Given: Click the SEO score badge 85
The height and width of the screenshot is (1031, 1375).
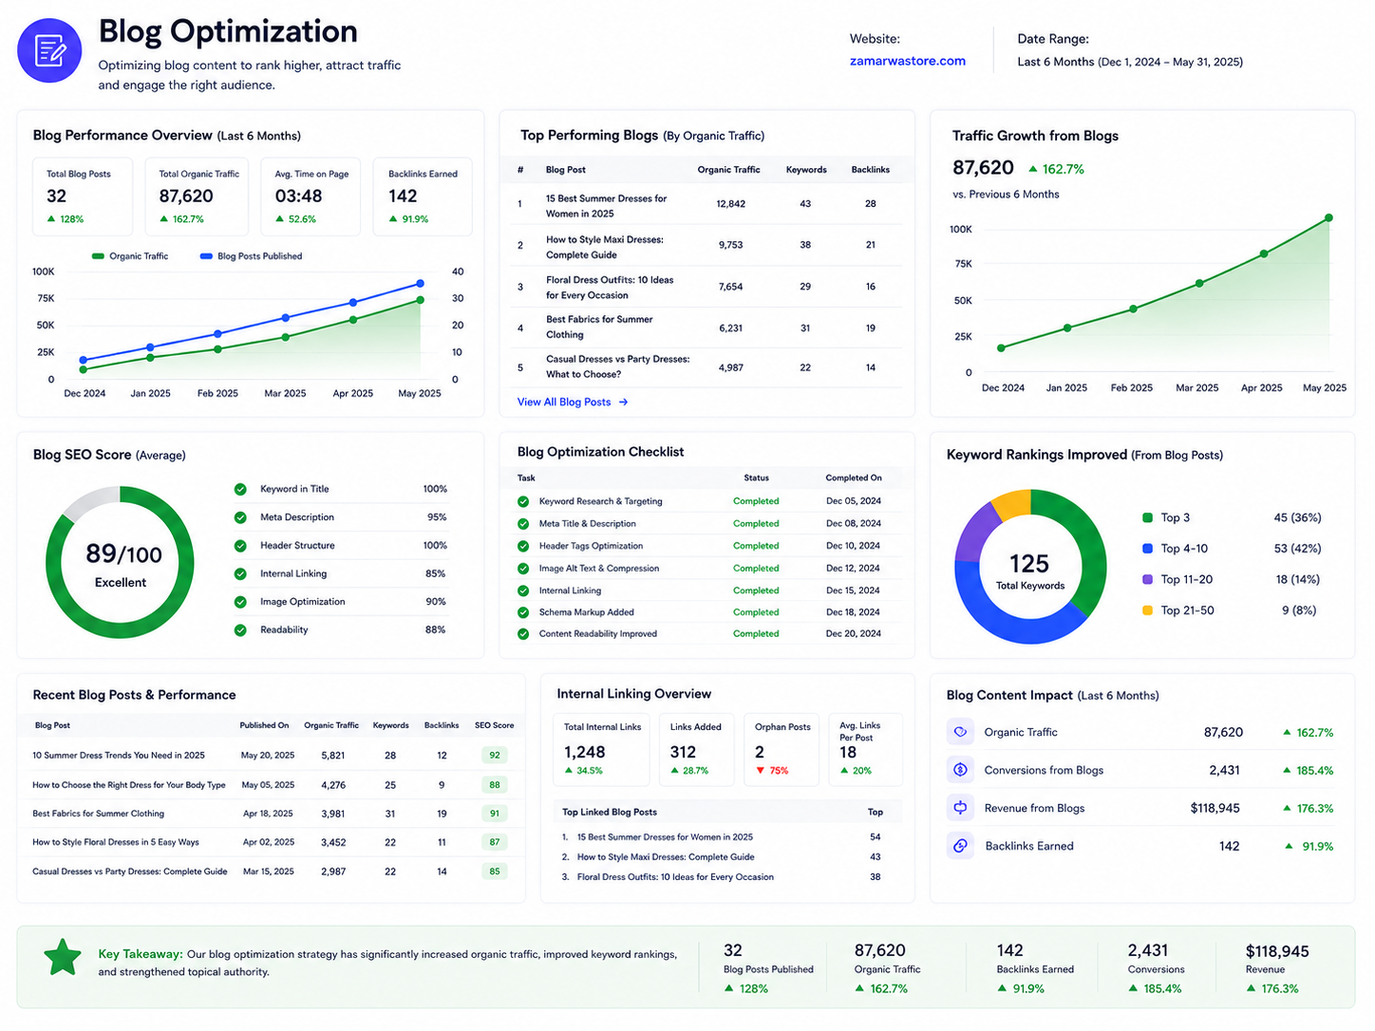Looking at the screenshot, I should pyautogui.click(x=495, y=872).
